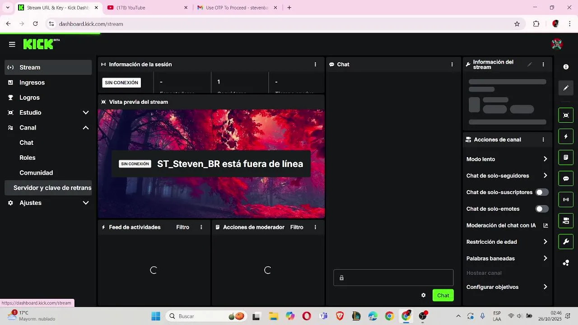578x325 pixels.
Task: Open the chat settings gear icon
Action: pyautogui.click(x=423, y=295)
